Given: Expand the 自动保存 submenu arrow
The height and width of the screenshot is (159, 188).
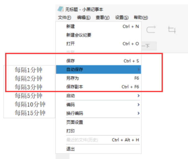Looking at the screenshot, I should point(138,69).
